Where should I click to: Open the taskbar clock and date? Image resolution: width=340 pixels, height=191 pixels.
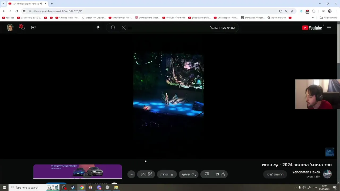(x=324, y=188)
